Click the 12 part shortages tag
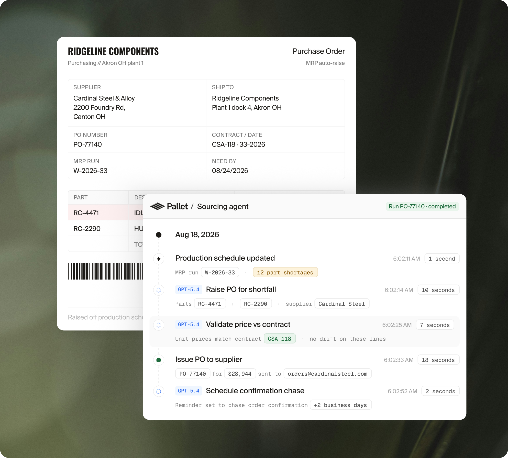 click(285, 273)
